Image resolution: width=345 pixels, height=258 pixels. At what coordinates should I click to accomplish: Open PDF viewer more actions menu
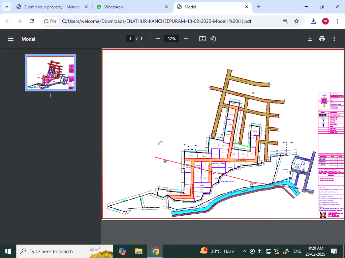click(334, 39)
